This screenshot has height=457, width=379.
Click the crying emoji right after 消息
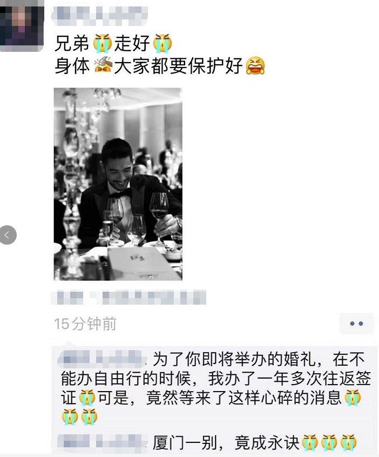pos(353,398)
